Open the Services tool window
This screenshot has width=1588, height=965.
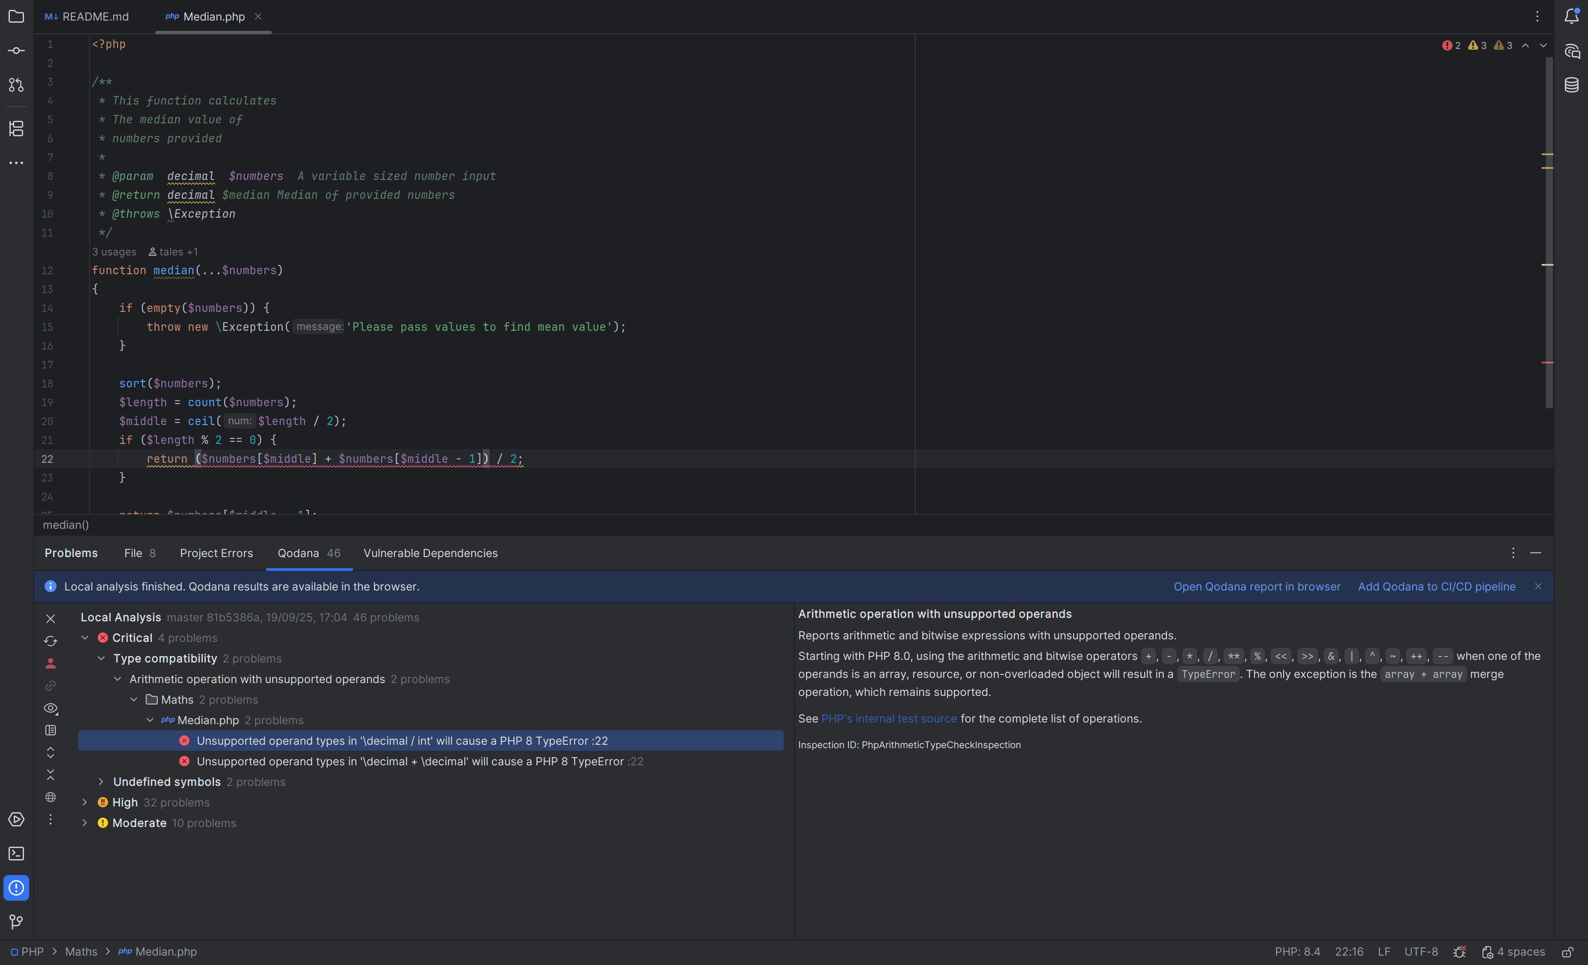tap(16, 819)
